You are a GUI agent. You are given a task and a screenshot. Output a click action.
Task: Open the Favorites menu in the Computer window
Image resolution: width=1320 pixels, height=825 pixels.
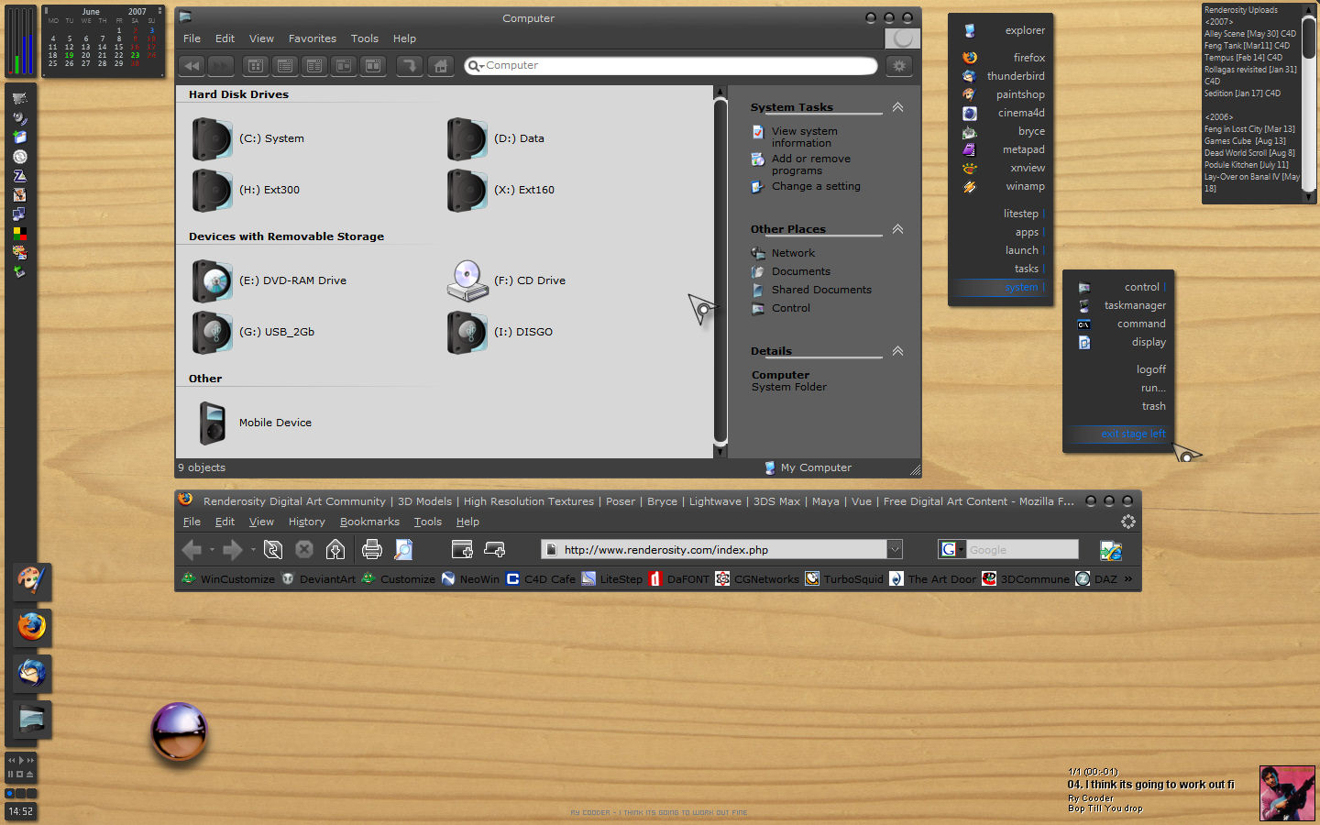coord(312,38)
